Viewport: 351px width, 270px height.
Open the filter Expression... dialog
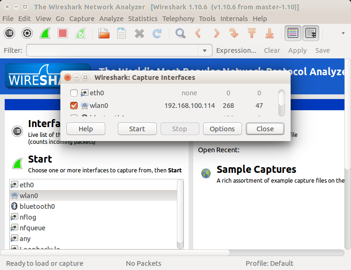click(x=236, y=50)
